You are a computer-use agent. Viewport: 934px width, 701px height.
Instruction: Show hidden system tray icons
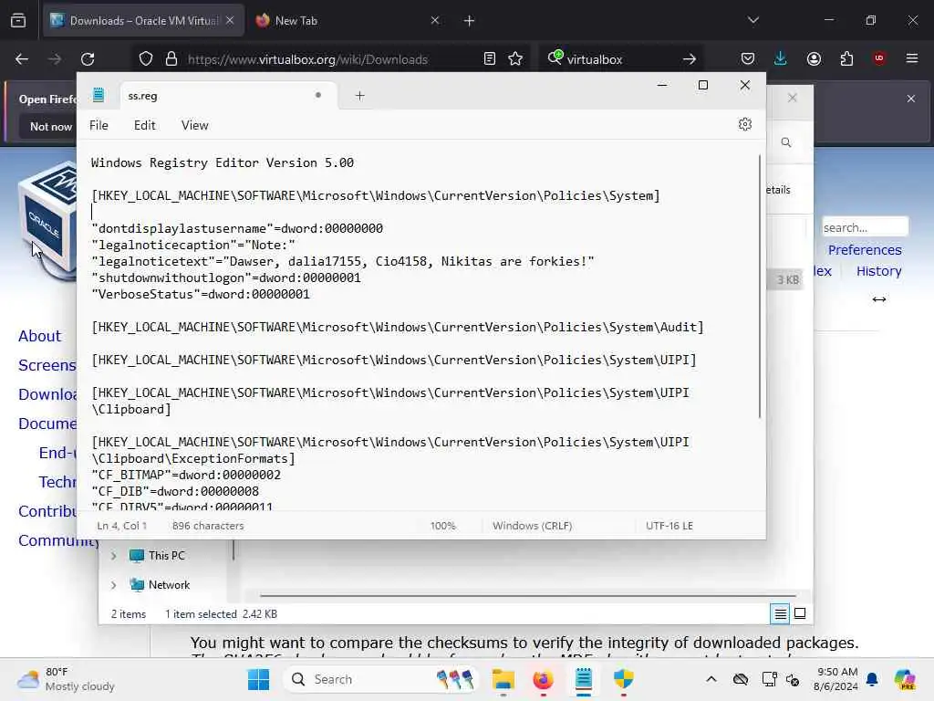pyautogui.click(x=711, y=679)
